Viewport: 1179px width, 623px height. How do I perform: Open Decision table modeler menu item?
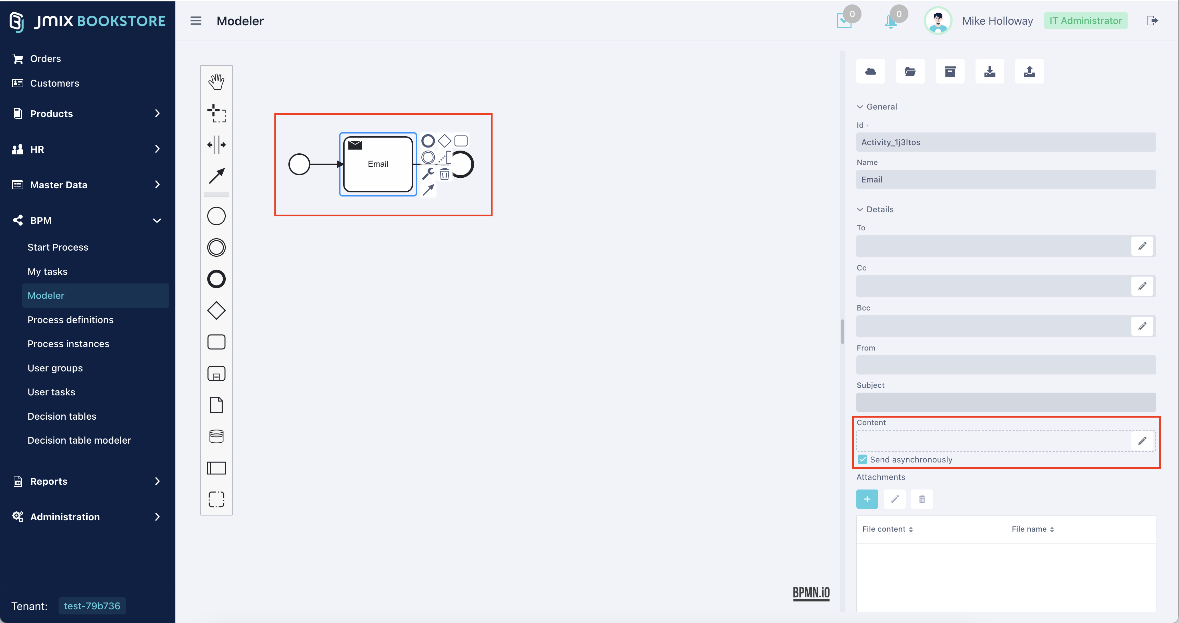[79, 440]
